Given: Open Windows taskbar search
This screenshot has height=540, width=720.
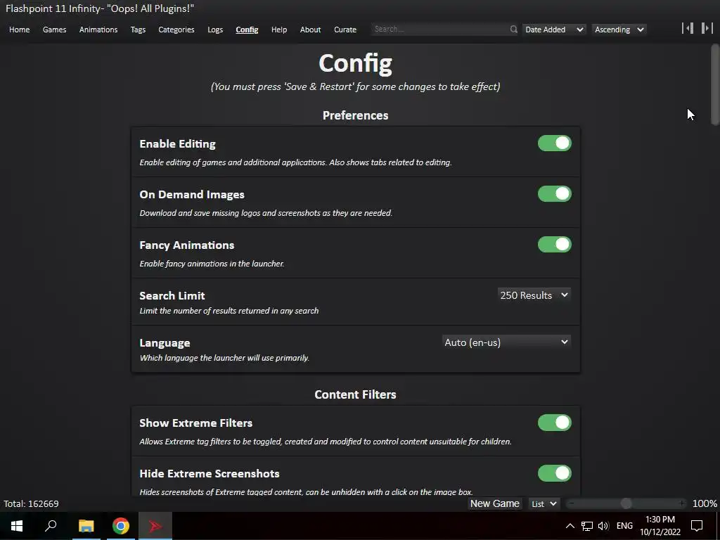Looking at the screenshot, I should click(x=51, y=526).
